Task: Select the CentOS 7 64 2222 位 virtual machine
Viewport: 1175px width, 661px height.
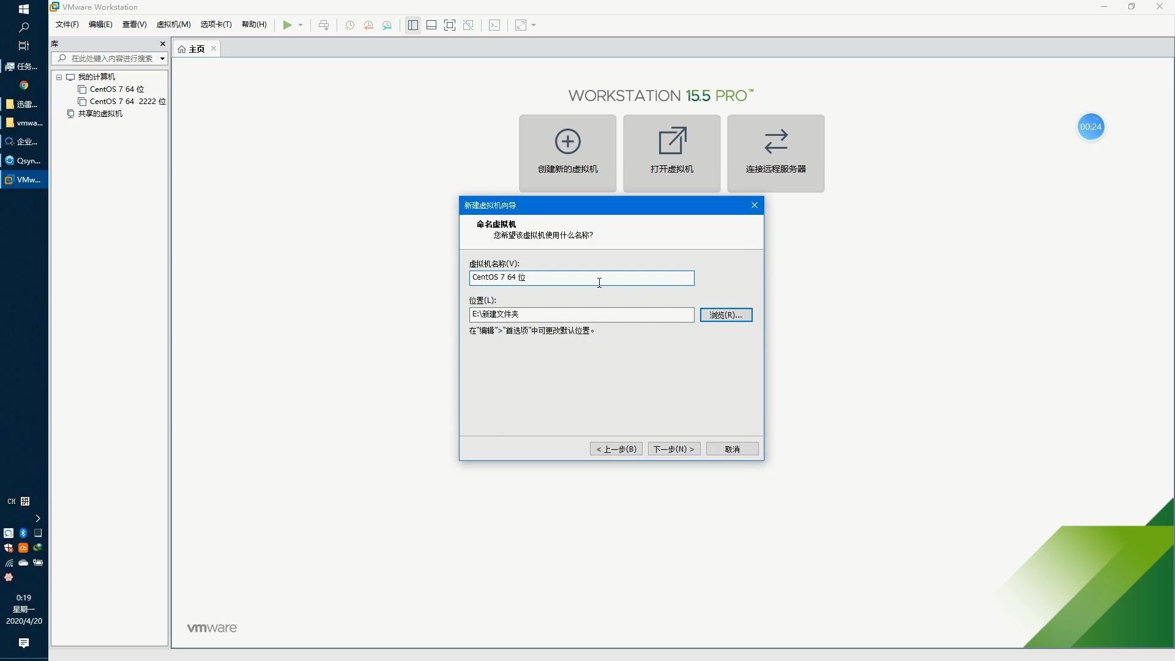Action: click(x=122, y=102)
